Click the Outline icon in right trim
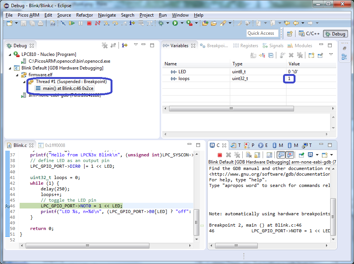Screen dimensions: 354x264 [x=344, y=57]
